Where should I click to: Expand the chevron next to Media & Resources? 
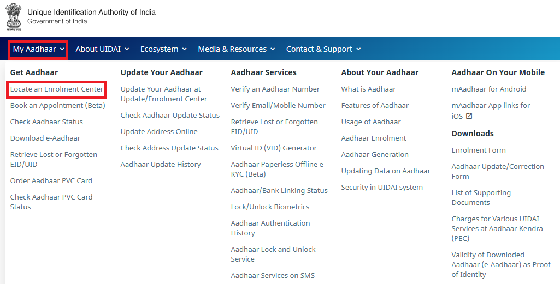point(273,49)
